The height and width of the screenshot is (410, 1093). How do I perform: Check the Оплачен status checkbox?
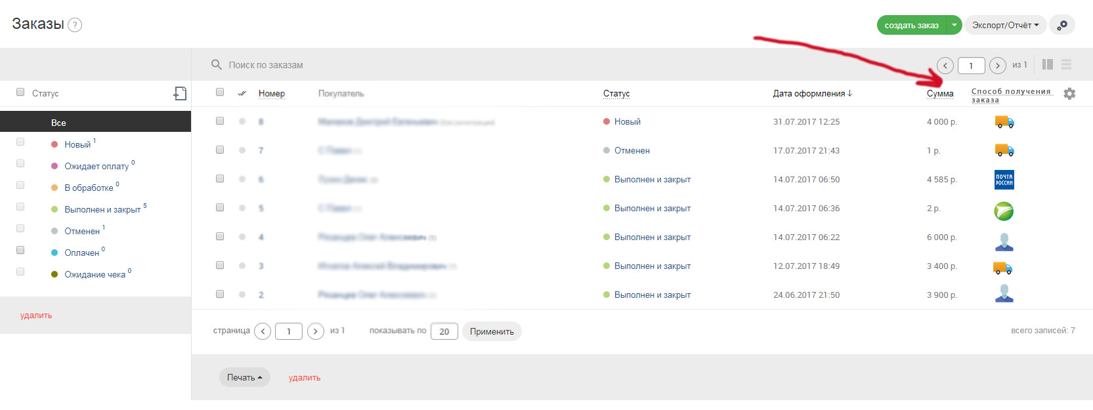[x=20, y=250]
